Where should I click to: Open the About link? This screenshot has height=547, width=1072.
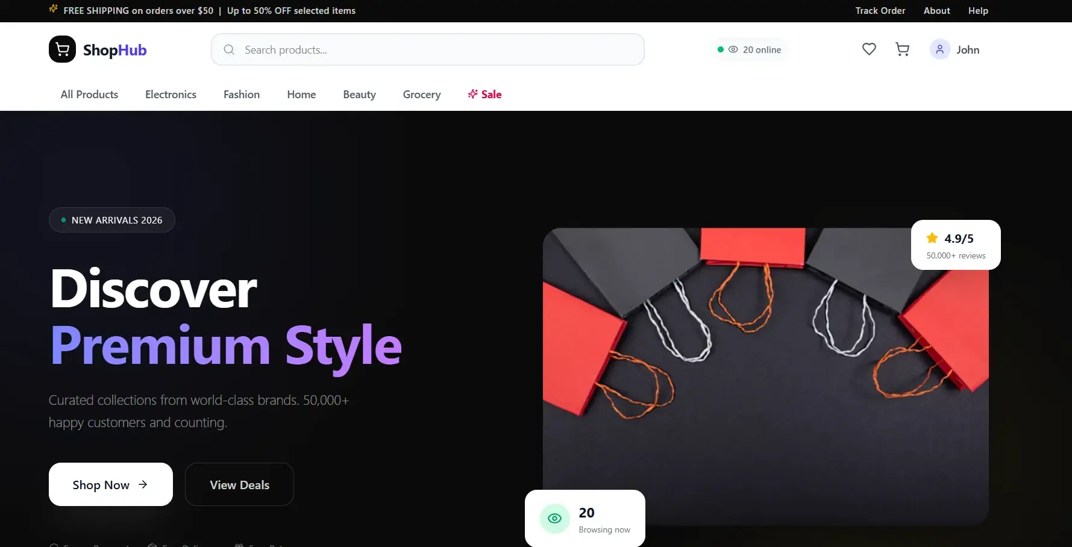pos(937,11)
